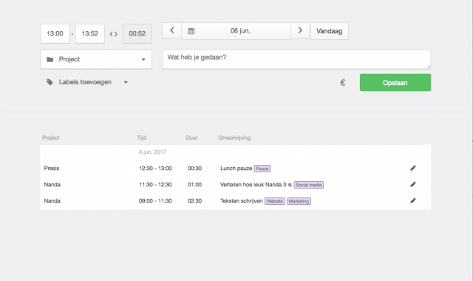Click the Omschrijving column header
The width and height of the screenshot is (473, 281).
coord(234,138)
